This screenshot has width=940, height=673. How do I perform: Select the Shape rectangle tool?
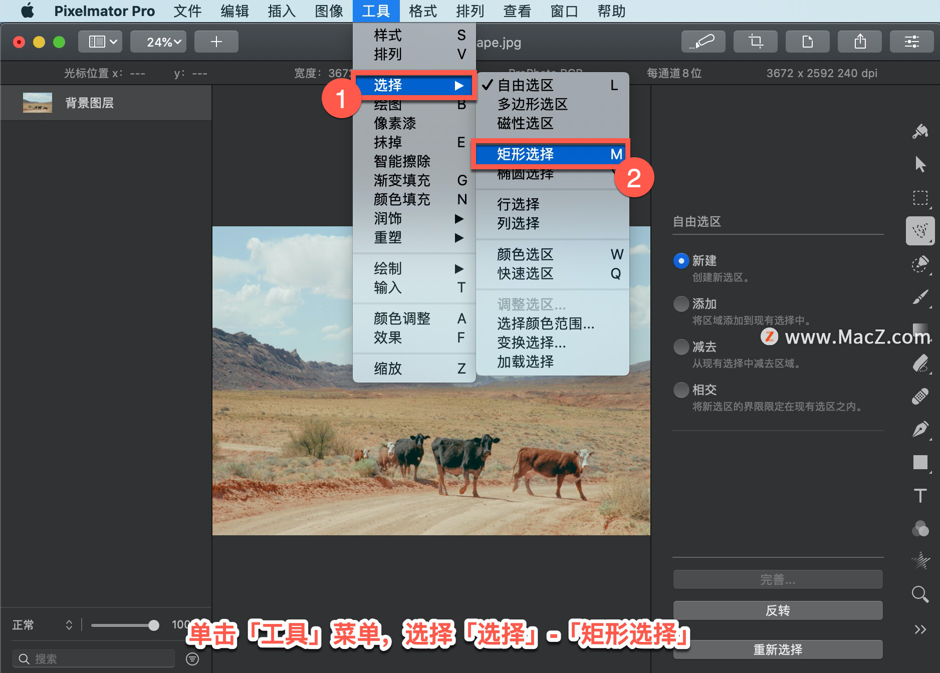[920, 462]
